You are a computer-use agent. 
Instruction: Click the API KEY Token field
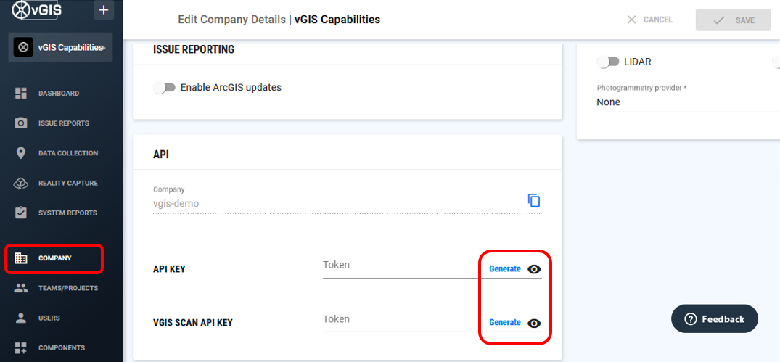[403, 265]
